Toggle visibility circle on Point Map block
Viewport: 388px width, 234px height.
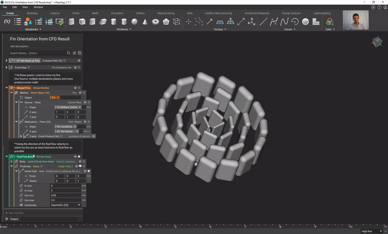[x=79, y=67]
